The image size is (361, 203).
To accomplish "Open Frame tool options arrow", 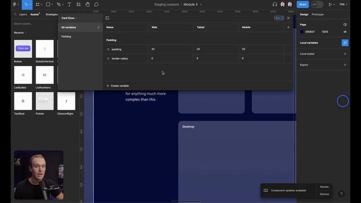I will click(41, 5).
